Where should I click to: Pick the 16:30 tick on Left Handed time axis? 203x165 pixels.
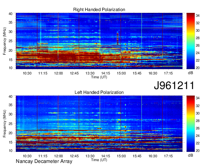(x=153, y=156)
